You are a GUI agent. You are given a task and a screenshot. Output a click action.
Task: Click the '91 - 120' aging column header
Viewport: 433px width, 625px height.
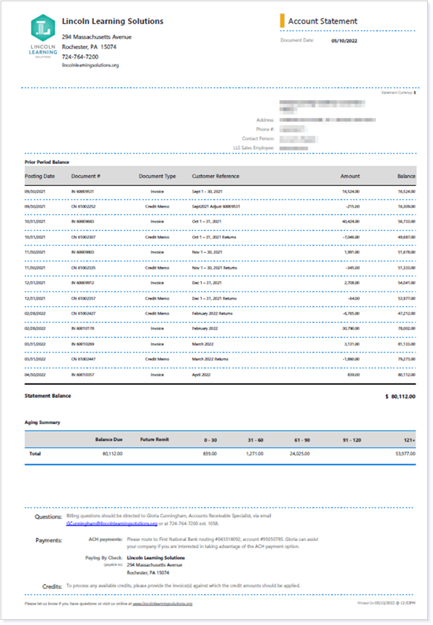point(352,440)
